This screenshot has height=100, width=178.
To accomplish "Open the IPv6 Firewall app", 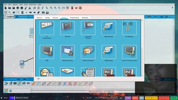I will click(x=129, y=72).
